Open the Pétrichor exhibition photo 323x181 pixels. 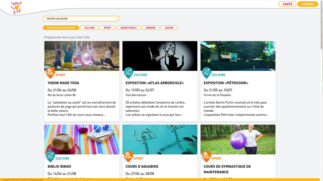(x=238, y=56)
